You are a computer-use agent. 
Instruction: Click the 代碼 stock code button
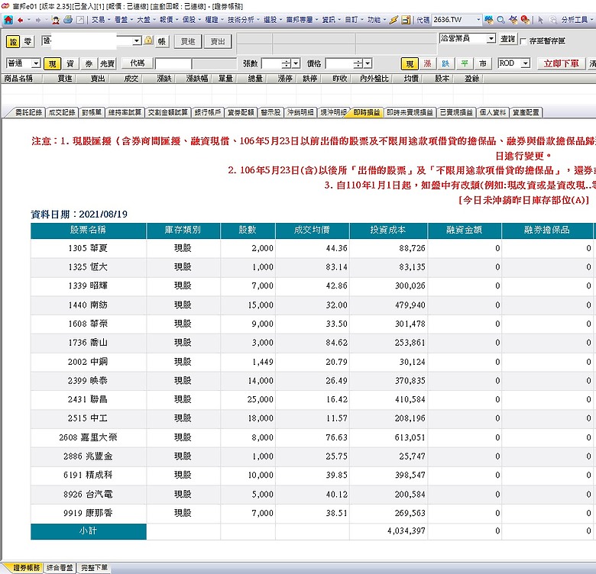(138, 63)
